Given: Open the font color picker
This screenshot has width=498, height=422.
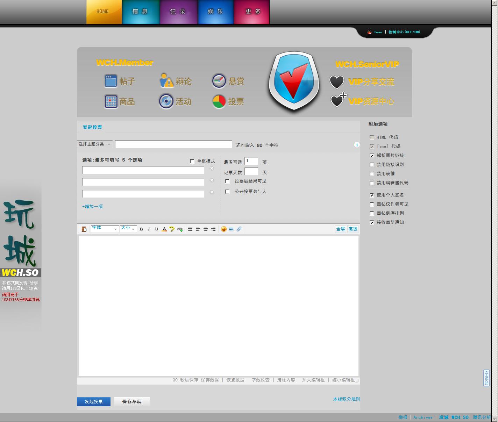Looking at the screenshot, I should pos(164,229).
